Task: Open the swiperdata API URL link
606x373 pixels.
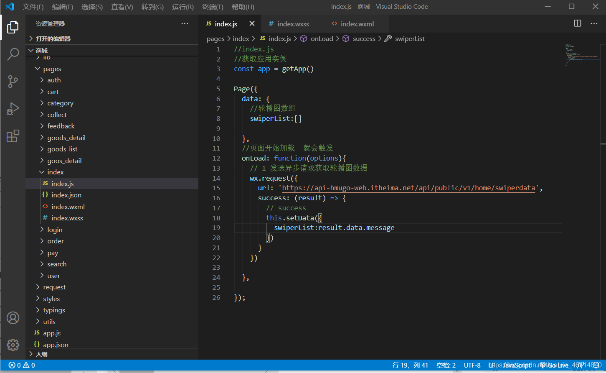Action: [x=408, y=188]
